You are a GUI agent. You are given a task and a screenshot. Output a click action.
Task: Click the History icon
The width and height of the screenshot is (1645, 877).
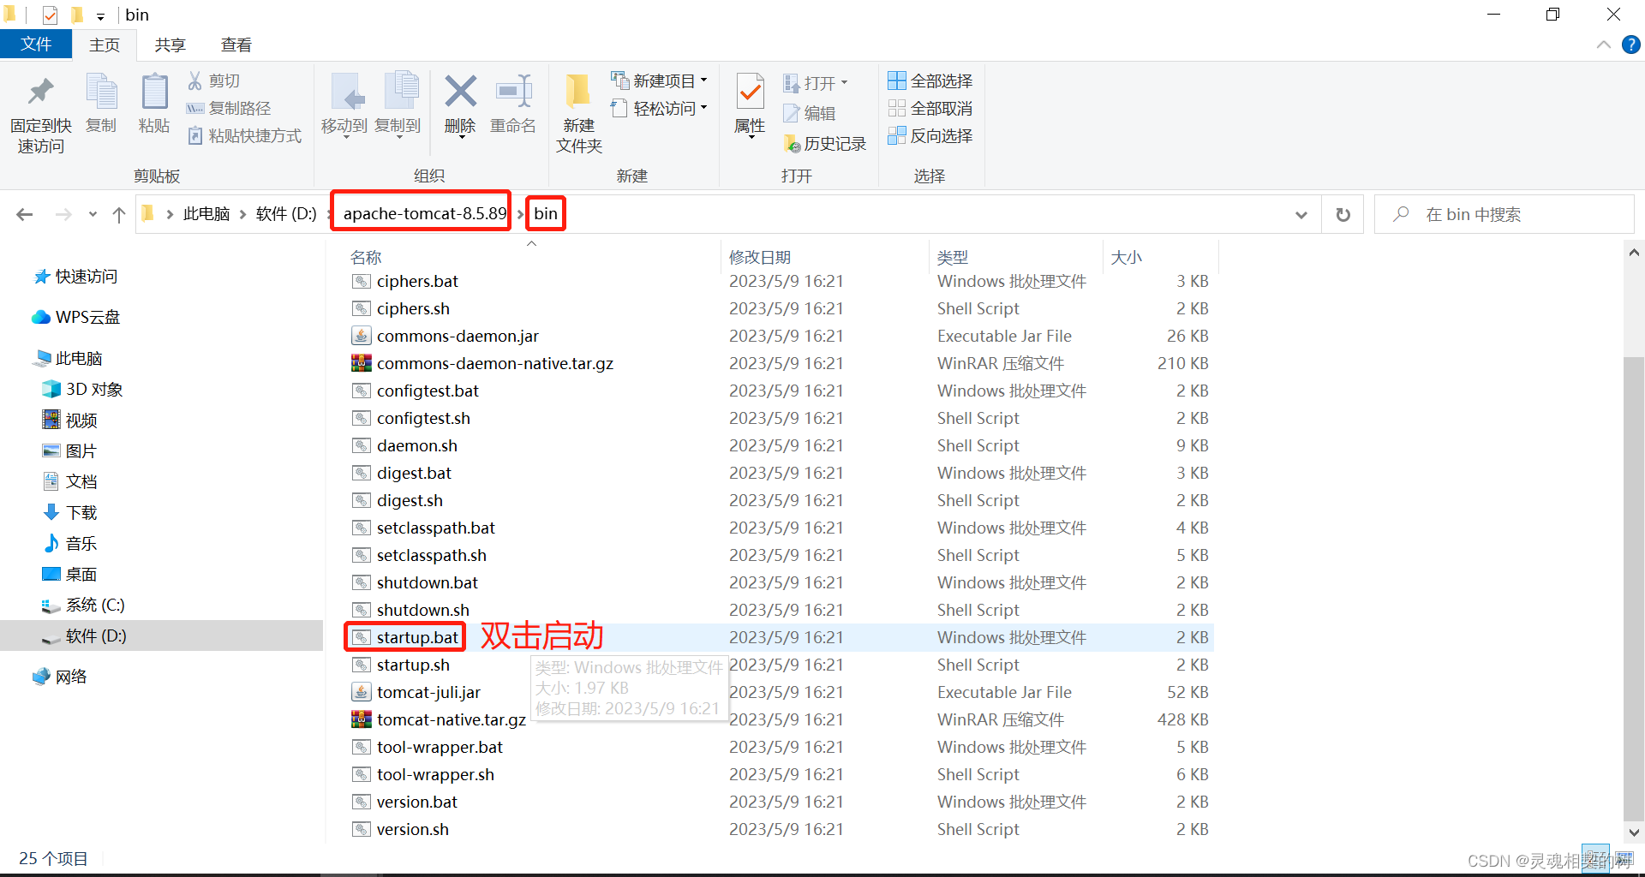point(792,143)
